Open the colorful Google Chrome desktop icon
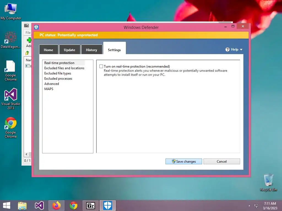 pyautogui.click(x=11, y=127)
